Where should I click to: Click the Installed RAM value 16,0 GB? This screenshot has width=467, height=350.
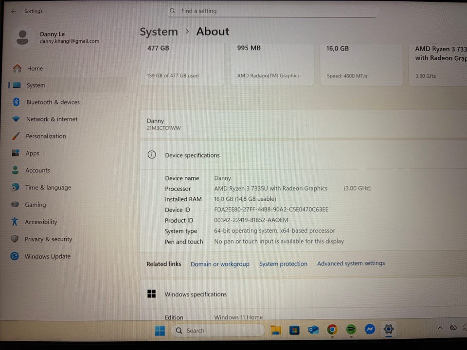pos(245,199)
